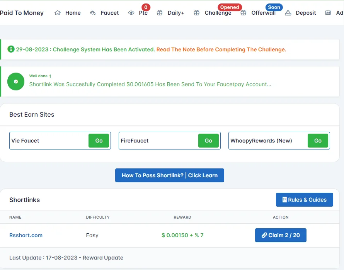Open the Rsshort.com link
The height and width of the screenshot is (270, 344).
click(x=26, y=235)
